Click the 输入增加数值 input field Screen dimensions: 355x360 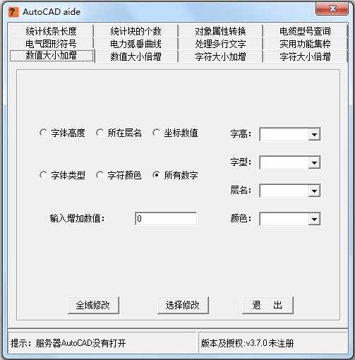166,219
